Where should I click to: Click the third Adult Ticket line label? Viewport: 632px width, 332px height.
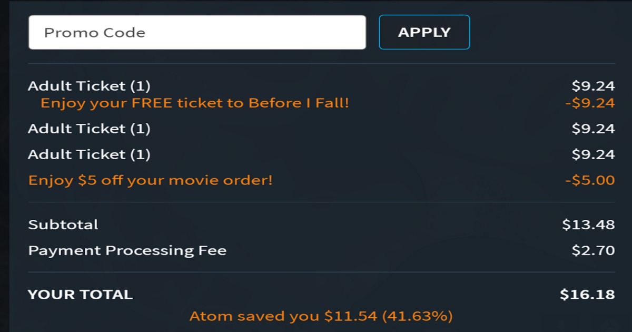pos(89,154)
